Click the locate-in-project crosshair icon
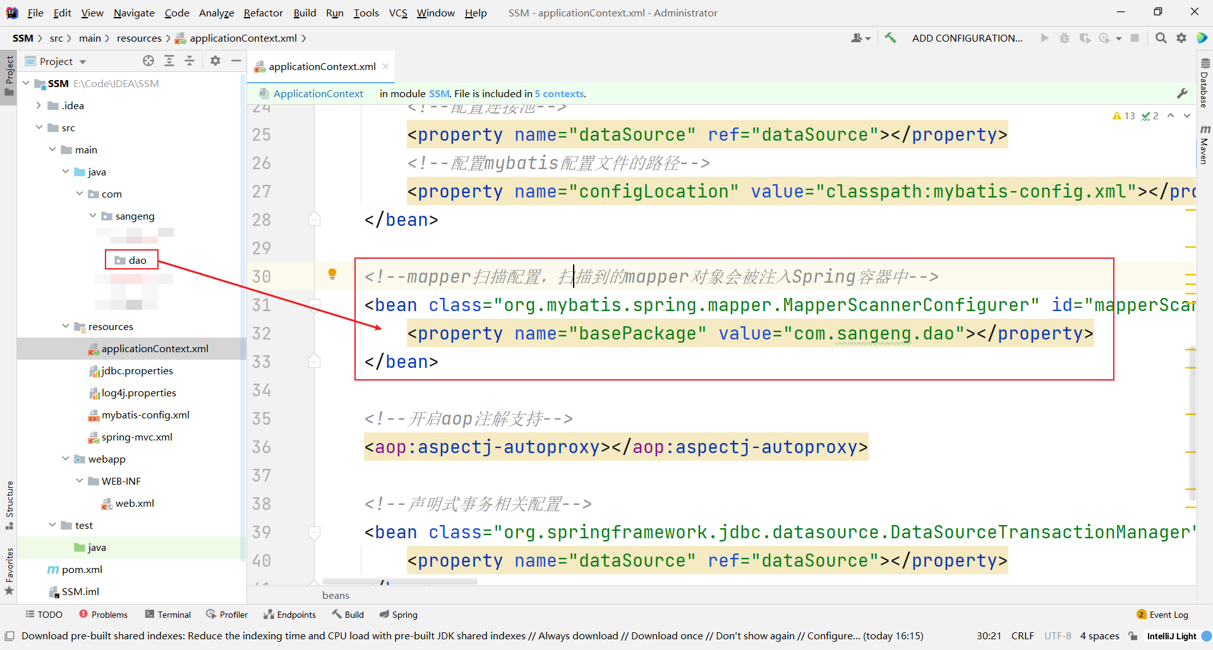The image size is (1213, 650). 148,61
